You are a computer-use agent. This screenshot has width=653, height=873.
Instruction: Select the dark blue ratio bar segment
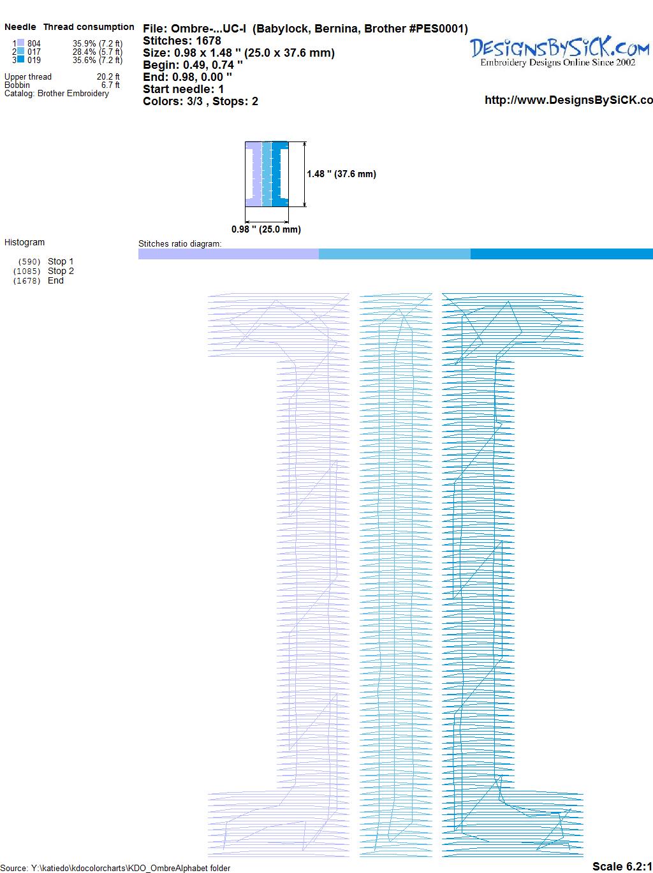[x=561, y=254]
